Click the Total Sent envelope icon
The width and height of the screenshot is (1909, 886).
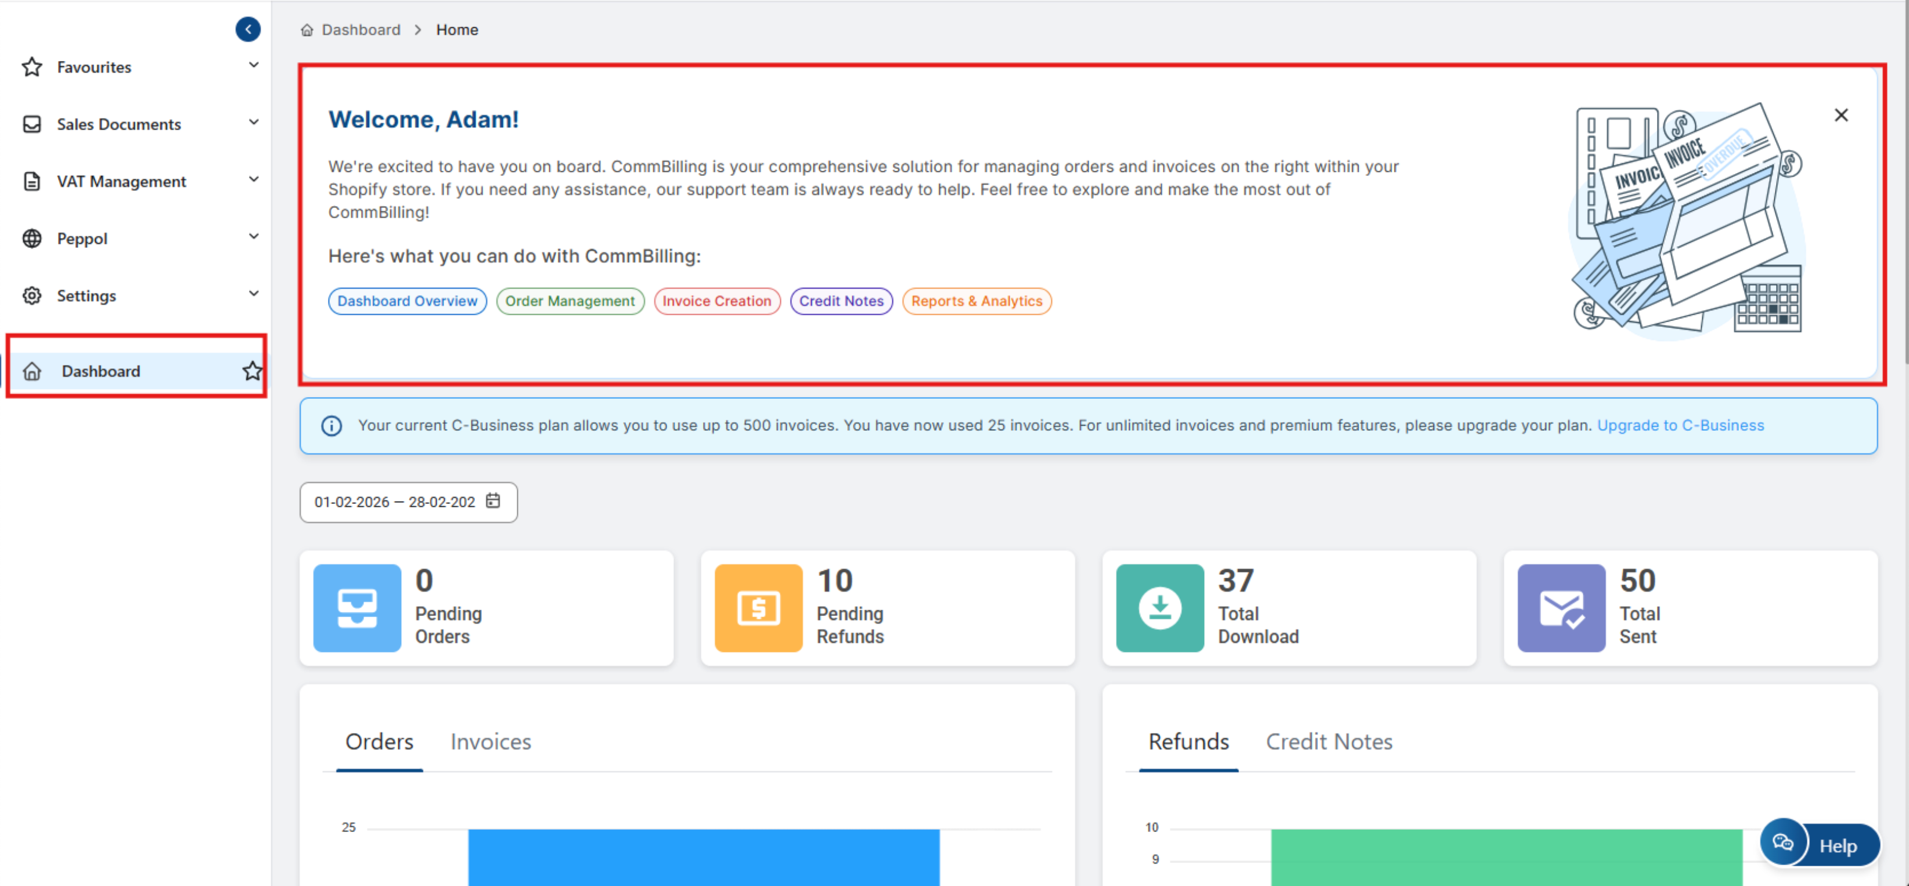click(1561, 607)
